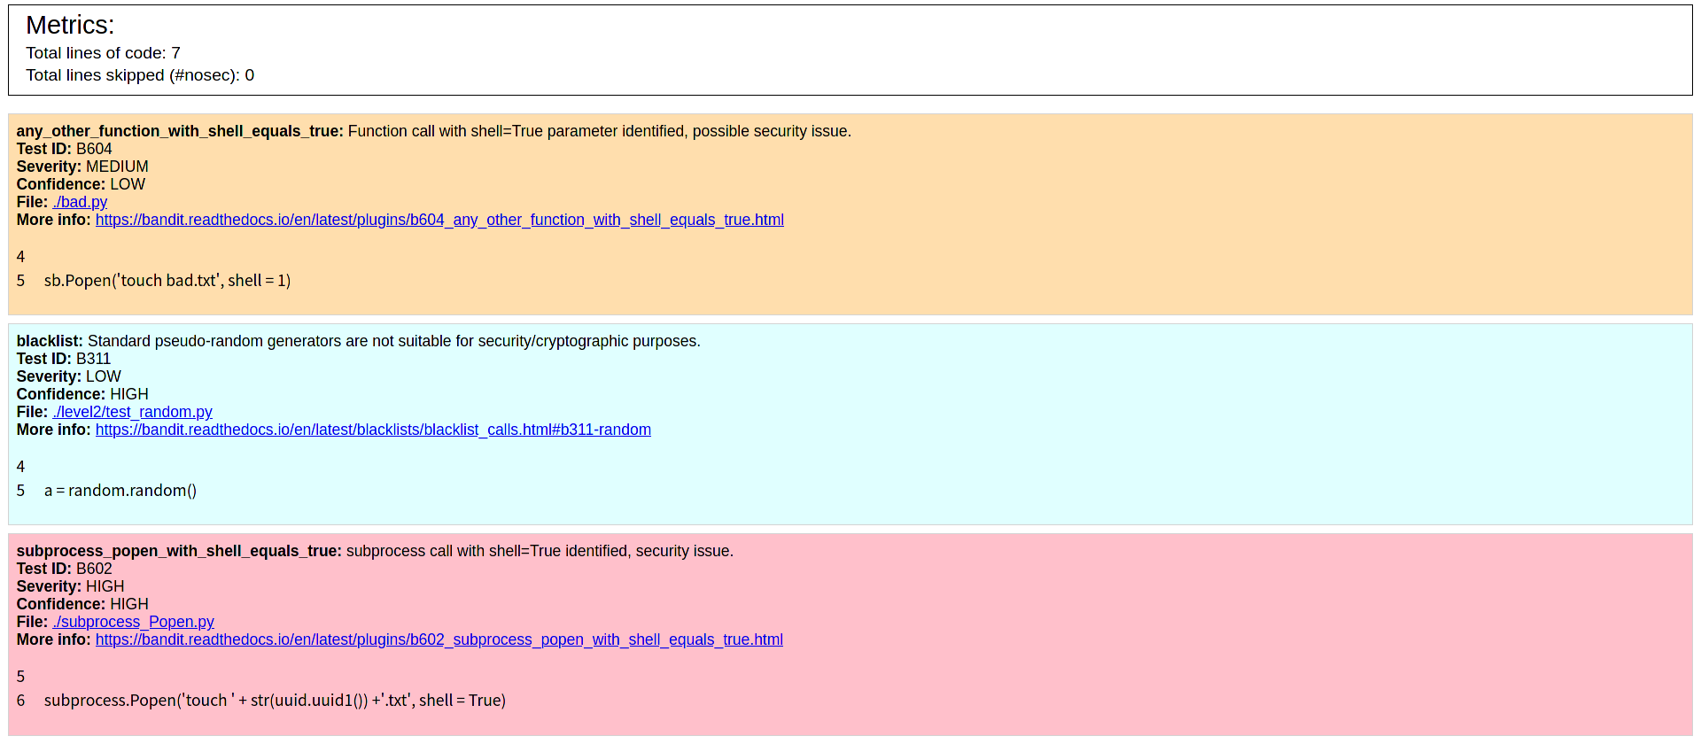Screen dimensions: 1701x744
Task: Click the sb.Popen('touch bad.txt') code line
Action: [x=167, y=281]
